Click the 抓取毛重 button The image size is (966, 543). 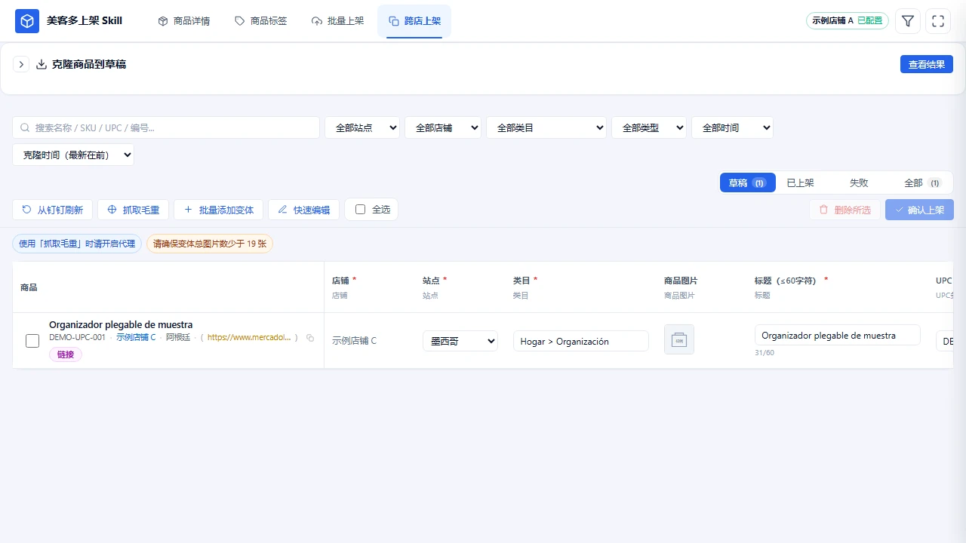(134, 210)
